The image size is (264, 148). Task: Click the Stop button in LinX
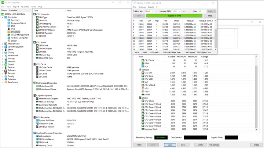tap(210, 16)
